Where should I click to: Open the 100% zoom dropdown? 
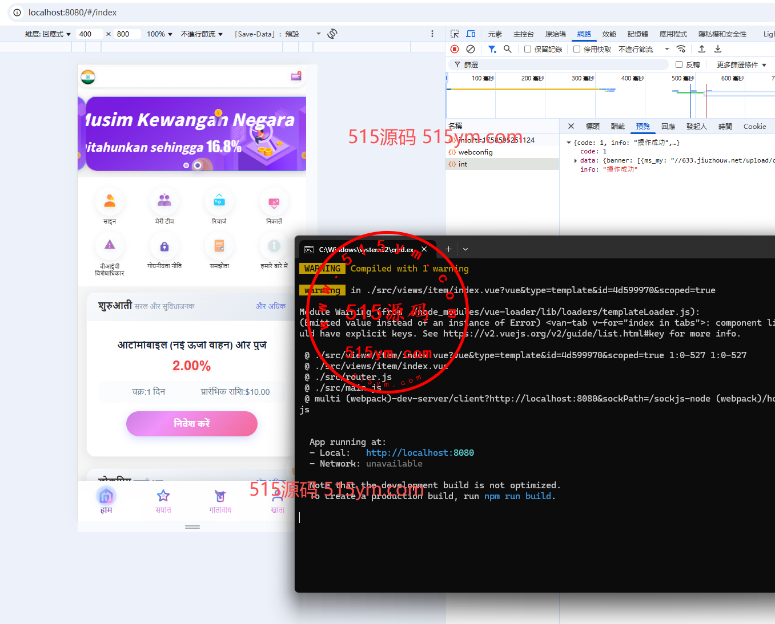click(159, 34)
